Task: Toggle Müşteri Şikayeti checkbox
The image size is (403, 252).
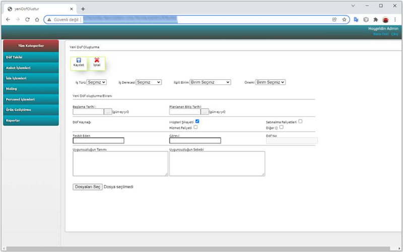Action: pyautogui.click(x=197, y=121)
